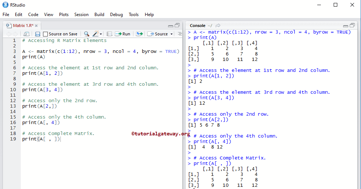361x189 pixels.
Task: Maximize the RStudio window
Action: pos(335,5)
